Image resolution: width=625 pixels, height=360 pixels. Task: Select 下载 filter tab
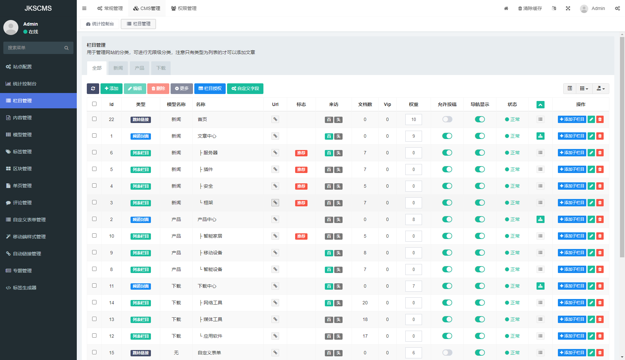pos(161,68)
